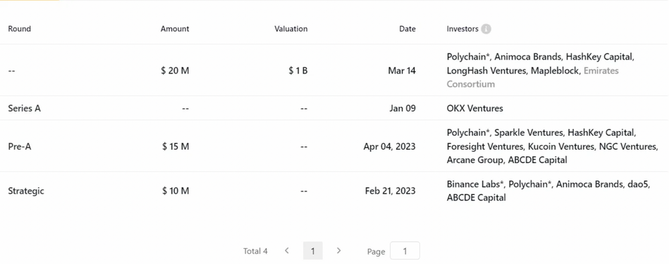Select page 1 in pagination
The image size is (669, 264).
pos(312,251)
